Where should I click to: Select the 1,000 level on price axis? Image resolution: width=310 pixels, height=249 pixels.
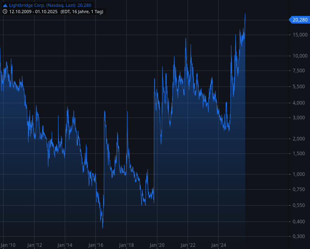coord(300,174)
